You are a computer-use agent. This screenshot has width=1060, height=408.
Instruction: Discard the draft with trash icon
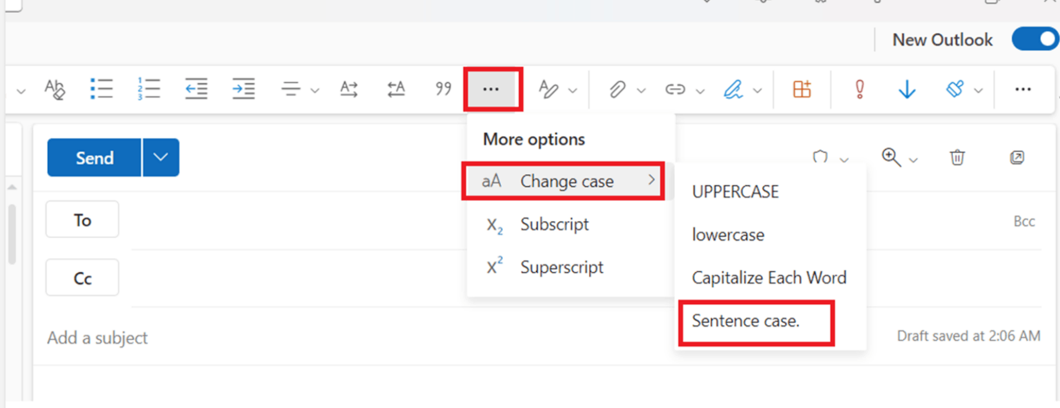pos(957,158)
